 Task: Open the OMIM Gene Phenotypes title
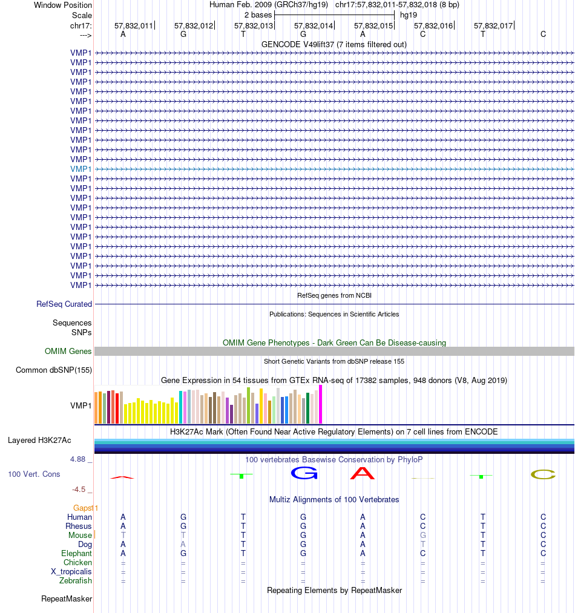click(334, 343)
